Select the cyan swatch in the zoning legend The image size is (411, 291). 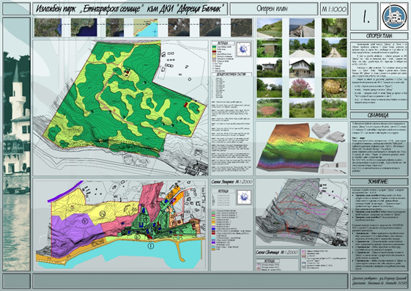pos(214,238)
